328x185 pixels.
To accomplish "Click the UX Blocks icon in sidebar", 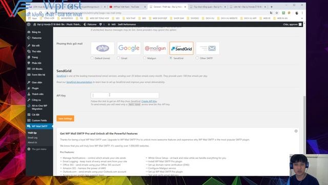I will (x=29, y=69).
